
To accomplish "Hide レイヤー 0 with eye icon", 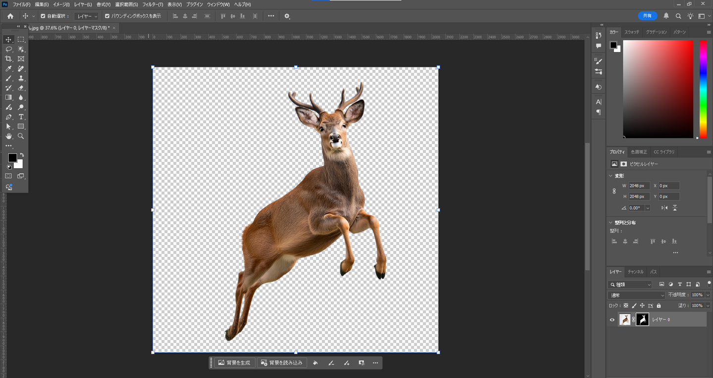I will click(612, 320).
